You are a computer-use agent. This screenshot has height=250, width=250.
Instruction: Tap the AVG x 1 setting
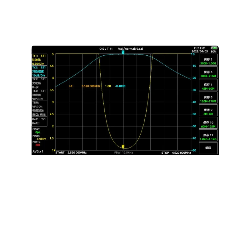click(38, 152)
